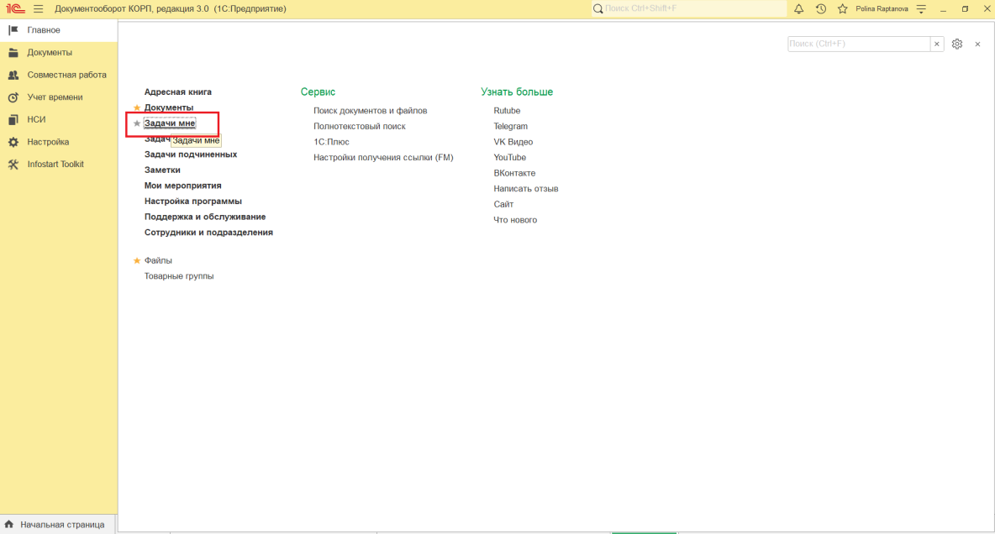Expand service options menu beside Polina Raptanova

click(x=921, y=8)
